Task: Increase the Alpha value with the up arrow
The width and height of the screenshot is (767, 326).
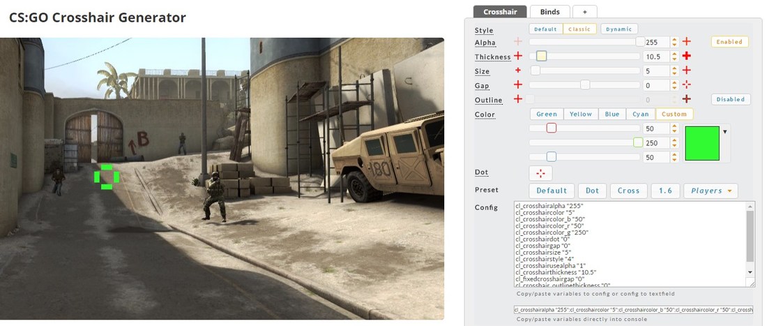Action: (x=674, y=40)
